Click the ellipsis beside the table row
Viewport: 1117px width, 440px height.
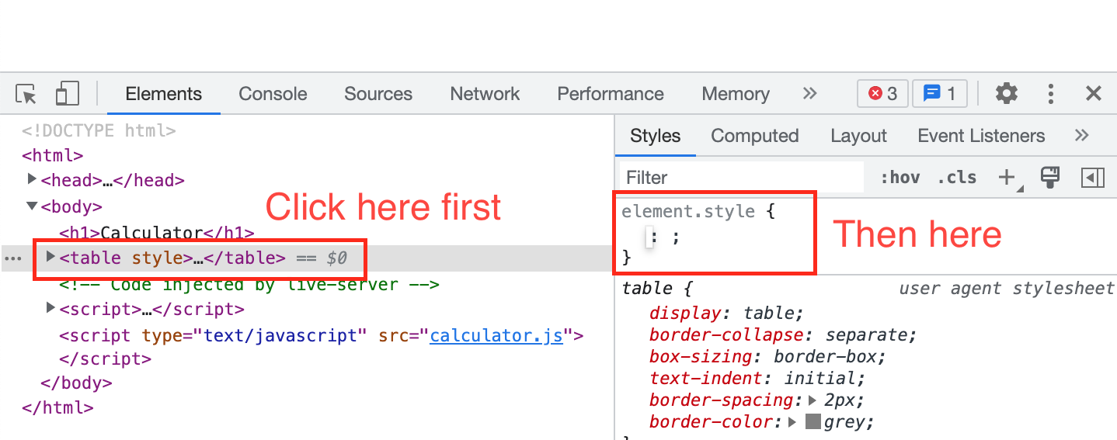(x=13, y=258)
